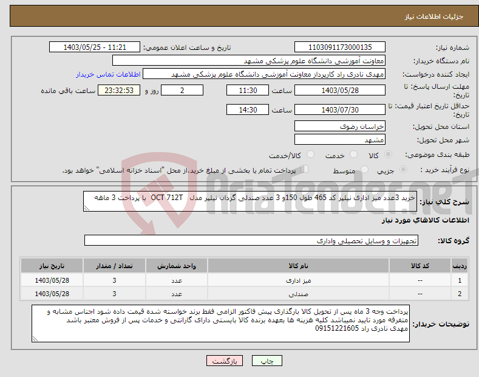Image resolution: width=479 pixels, height=377 pixels.
Task: Click the response deadline time 11:30 field
Action: 248,90
